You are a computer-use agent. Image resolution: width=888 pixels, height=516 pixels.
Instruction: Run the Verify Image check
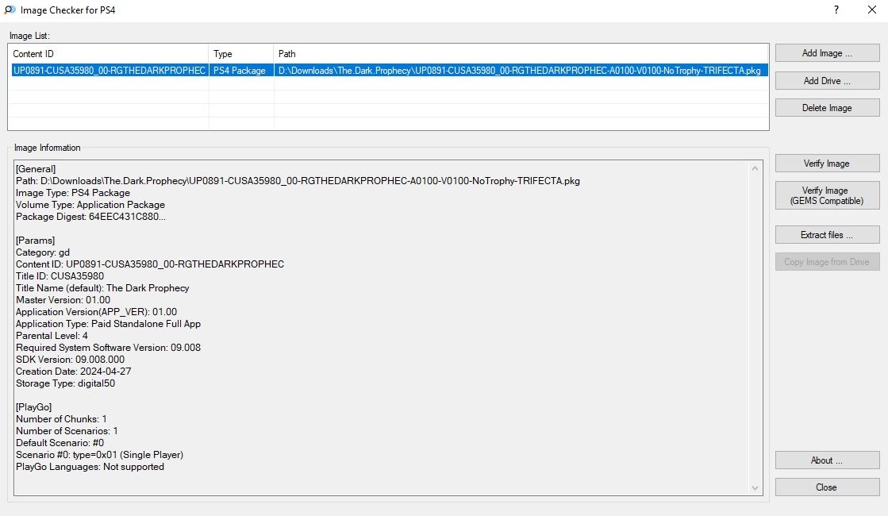(827, 163)
